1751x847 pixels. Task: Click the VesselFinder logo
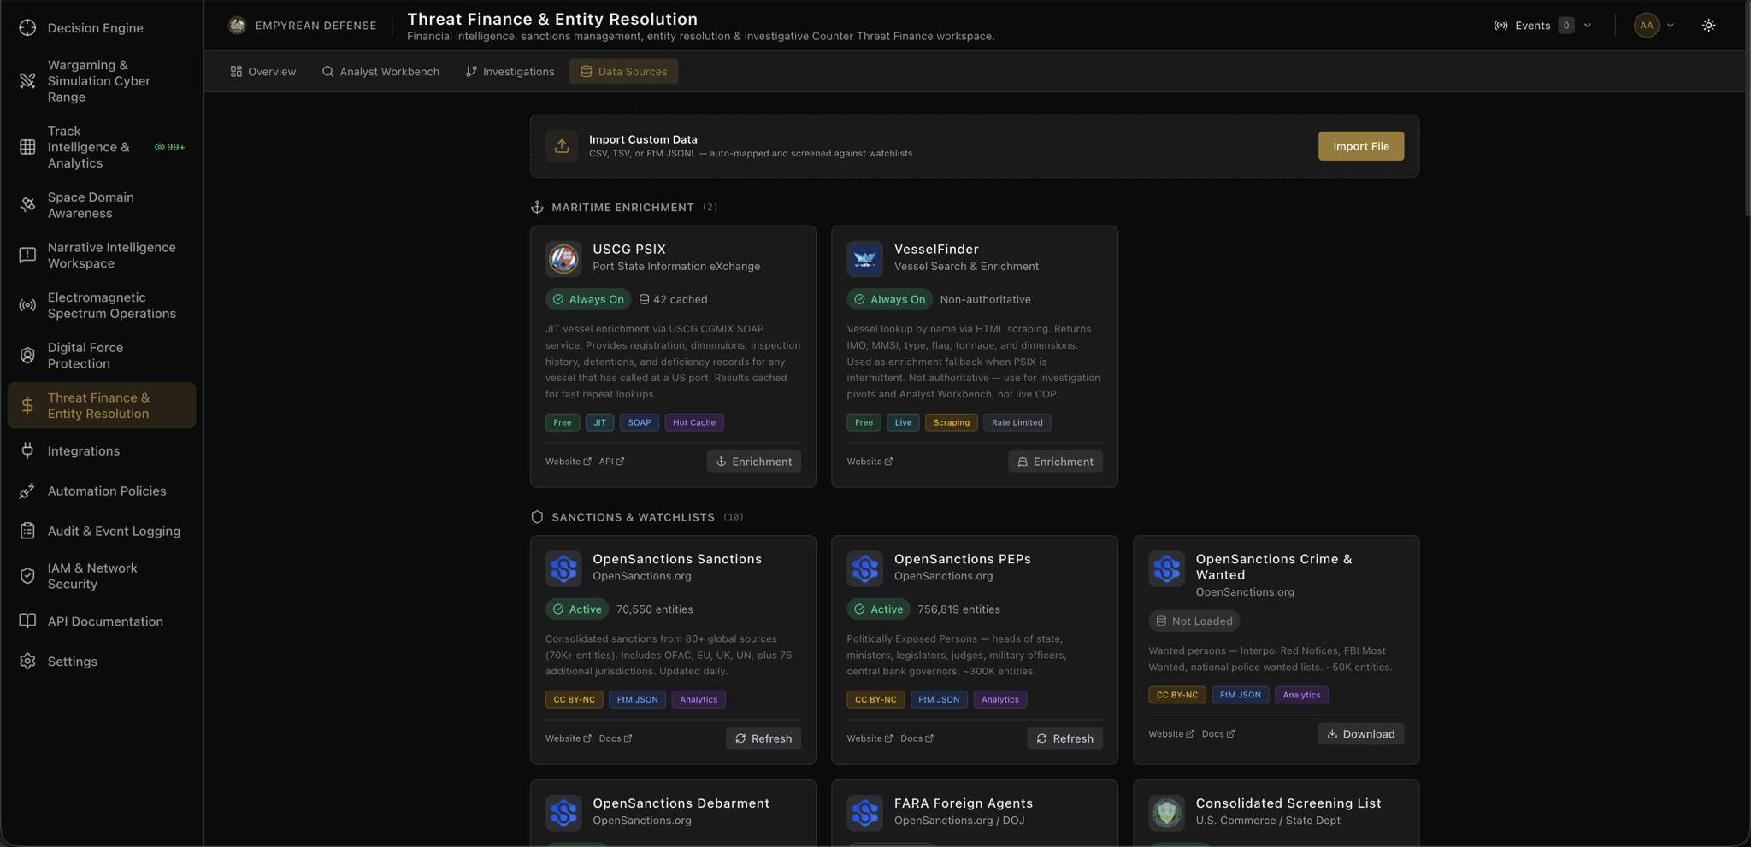864,258
